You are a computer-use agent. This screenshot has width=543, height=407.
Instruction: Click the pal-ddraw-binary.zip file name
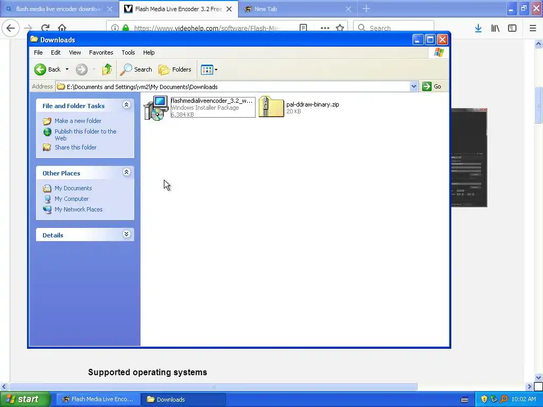tap(313, 104)
